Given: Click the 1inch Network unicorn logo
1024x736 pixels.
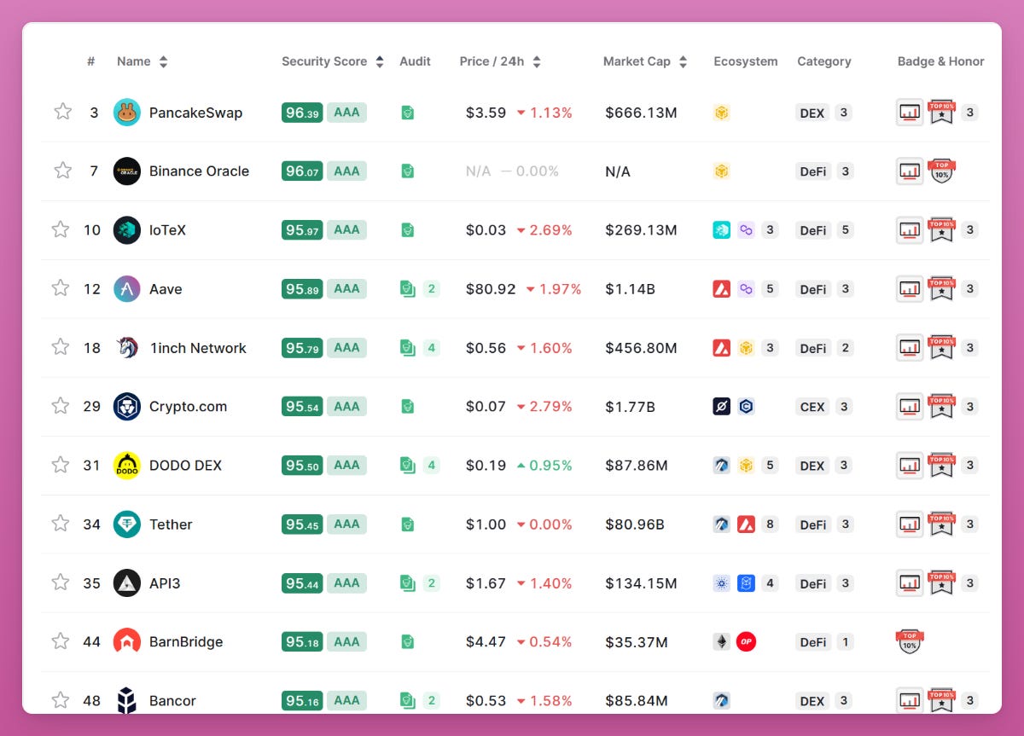Looking at the screenshot, I should click(x=127, y=347).
